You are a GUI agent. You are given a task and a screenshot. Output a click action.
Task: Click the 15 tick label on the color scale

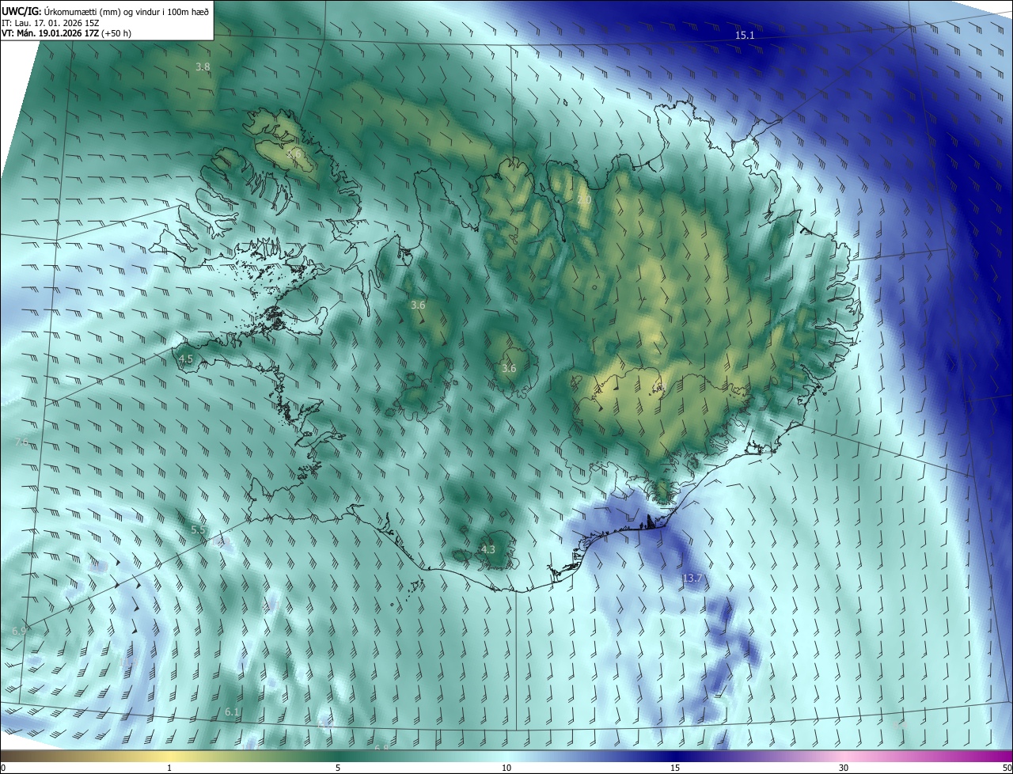pyautogui.click(x=675, y=768)
